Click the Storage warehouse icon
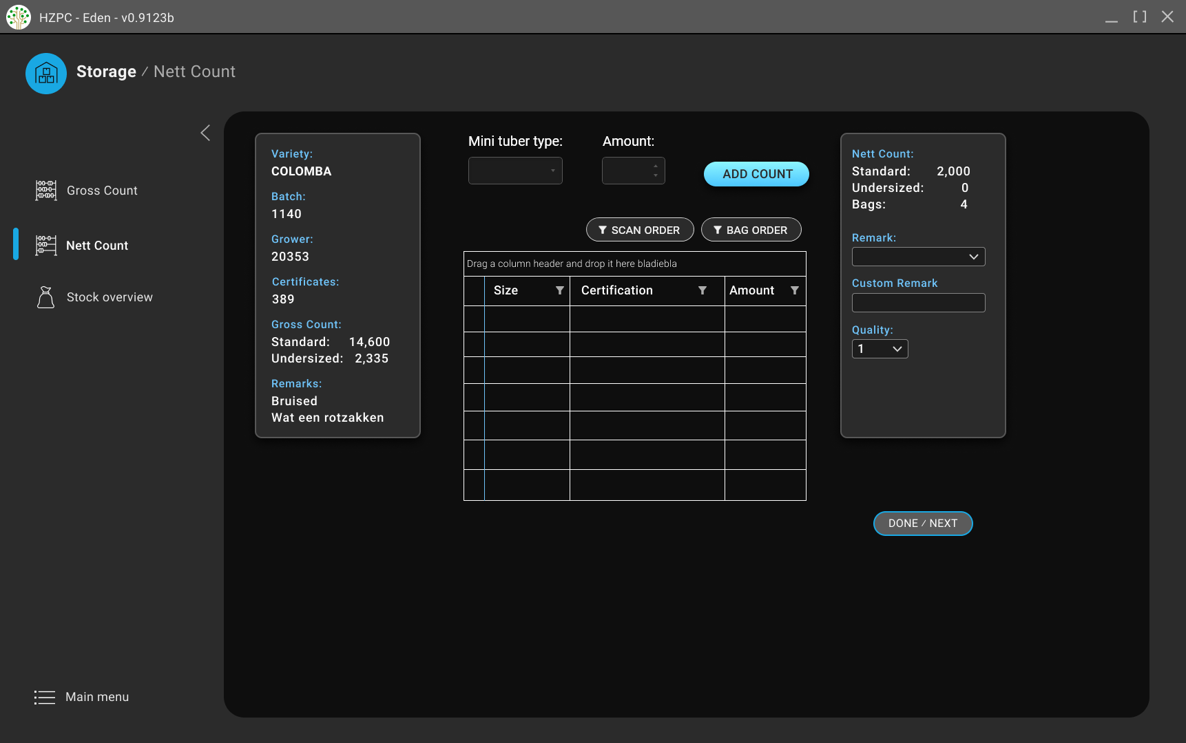 coord(46,74)
